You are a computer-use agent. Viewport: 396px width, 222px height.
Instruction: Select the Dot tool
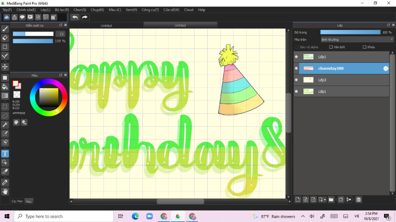click(x=5, y=56)
